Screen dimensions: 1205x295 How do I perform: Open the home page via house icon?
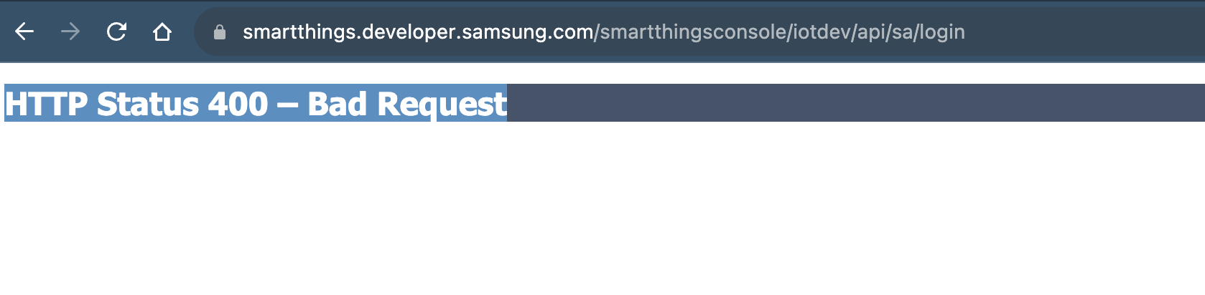[x=162, y=32]
